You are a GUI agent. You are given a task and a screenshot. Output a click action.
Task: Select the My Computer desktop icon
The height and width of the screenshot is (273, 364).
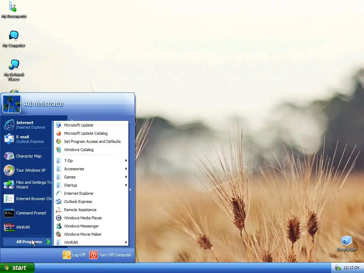14,39
